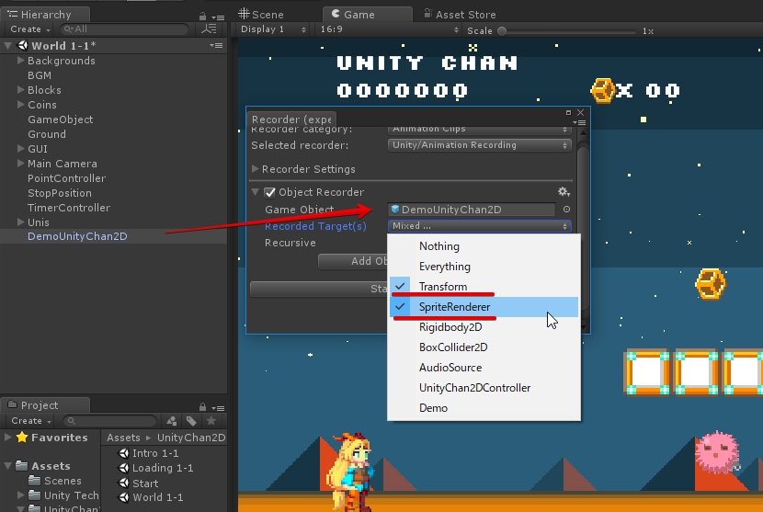
Task: Adjust the Game view Scale slider
Action: pyautogui.click(x=502, y=30)
